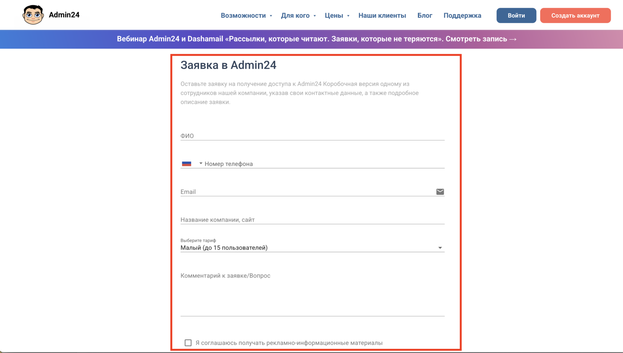This screenshot has height=353, width=623.
Task: Click the Я соглашаюсь получать label text
Action: coord(289,343)
